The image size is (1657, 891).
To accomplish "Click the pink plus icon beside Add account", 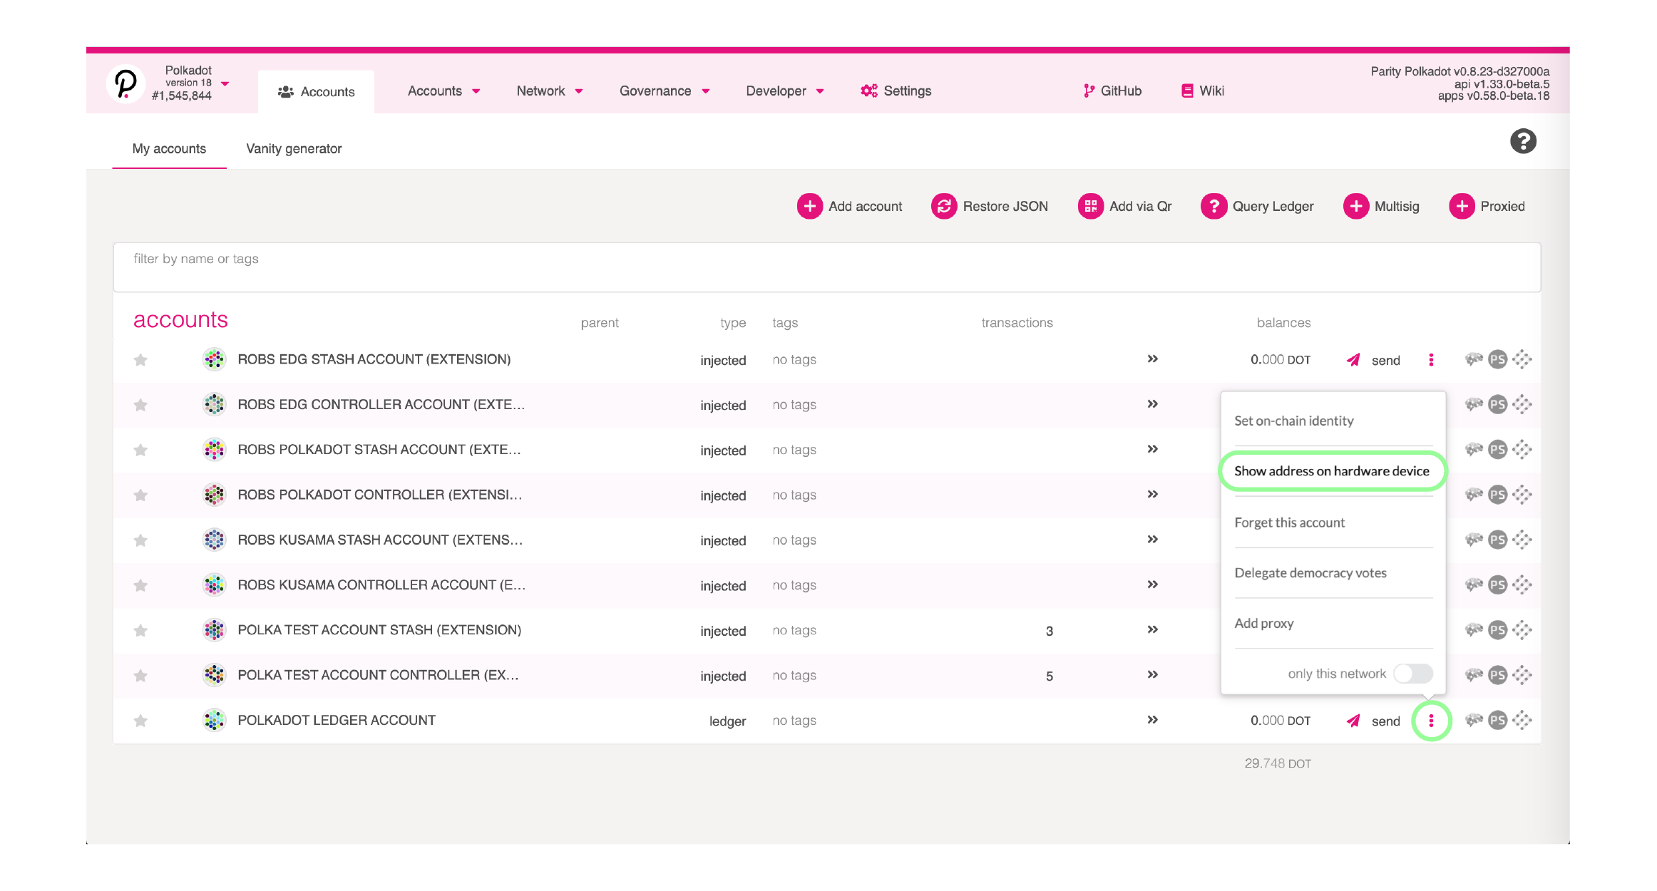I will tap(809, 206).
